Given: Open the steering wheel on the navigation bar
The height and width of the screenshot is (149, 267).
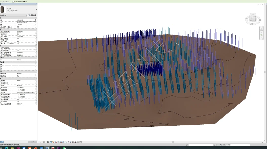Looking at the screenshot, I should click(261, 30).
